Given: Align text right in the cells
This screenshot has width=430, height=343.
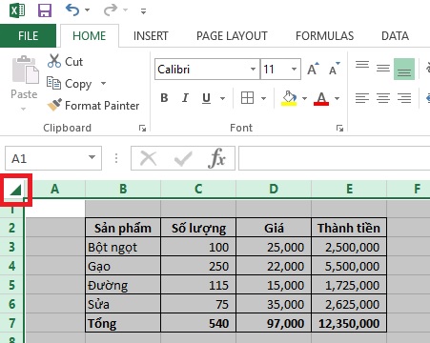Looking at the screenshot, I should [404, 98].
